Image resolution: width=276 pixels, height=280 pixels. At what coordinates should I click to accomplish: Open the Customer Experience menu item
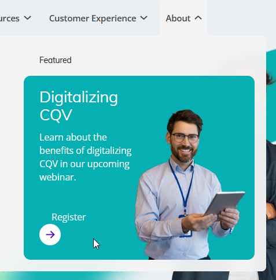(x=93, y=19)
